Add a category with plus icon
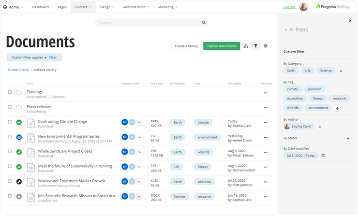This screenshot has width=358, height=216. pos(341,71)
